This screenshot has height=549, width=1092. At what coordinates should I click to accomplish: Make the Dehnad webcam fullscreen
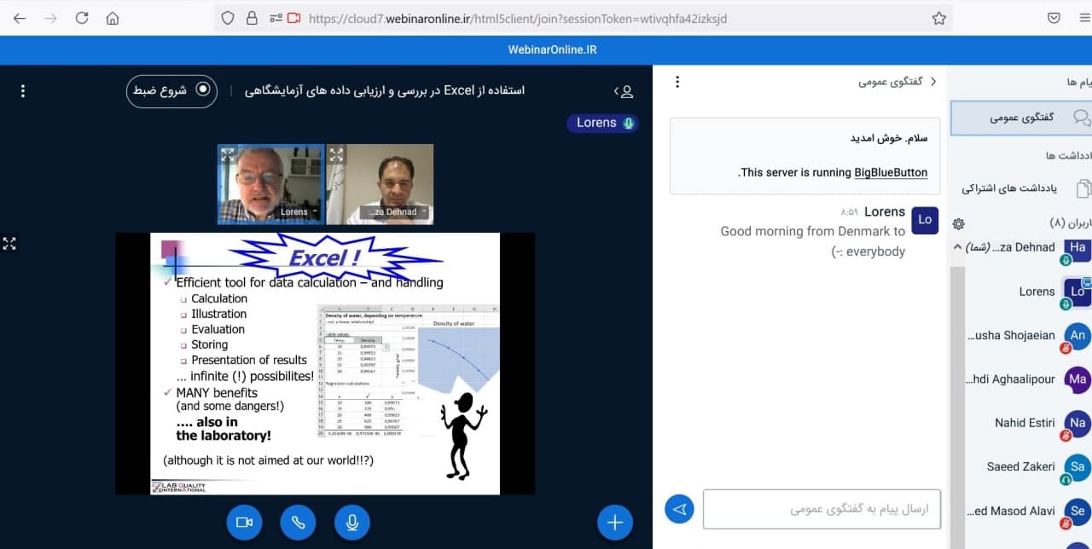tap(337, 154)
